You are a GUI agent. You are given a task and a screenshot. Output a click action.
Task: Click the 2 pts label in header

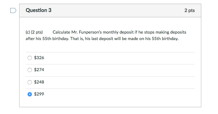190,10
